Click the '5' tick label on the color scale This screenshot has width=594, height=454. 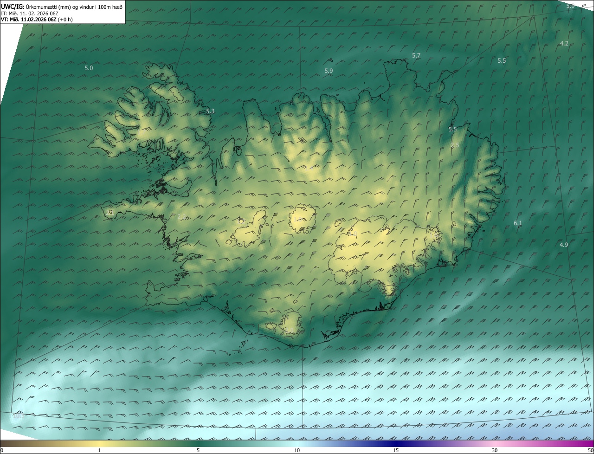pos(198,450)
